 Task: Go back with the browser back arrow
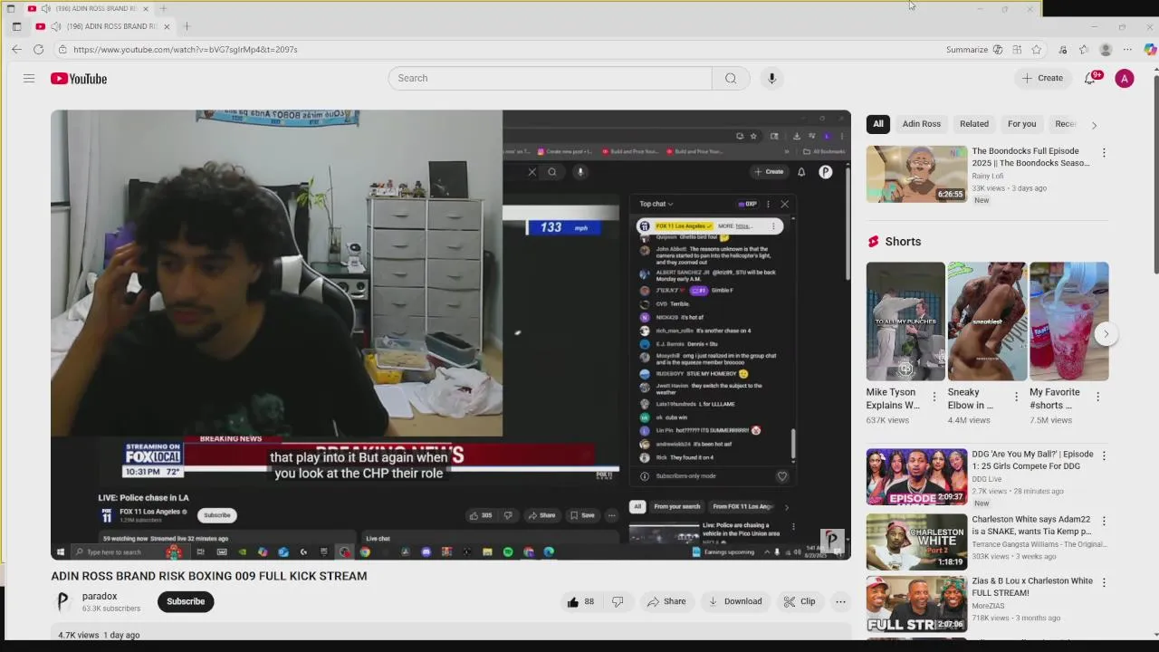(x=16, y=49)
